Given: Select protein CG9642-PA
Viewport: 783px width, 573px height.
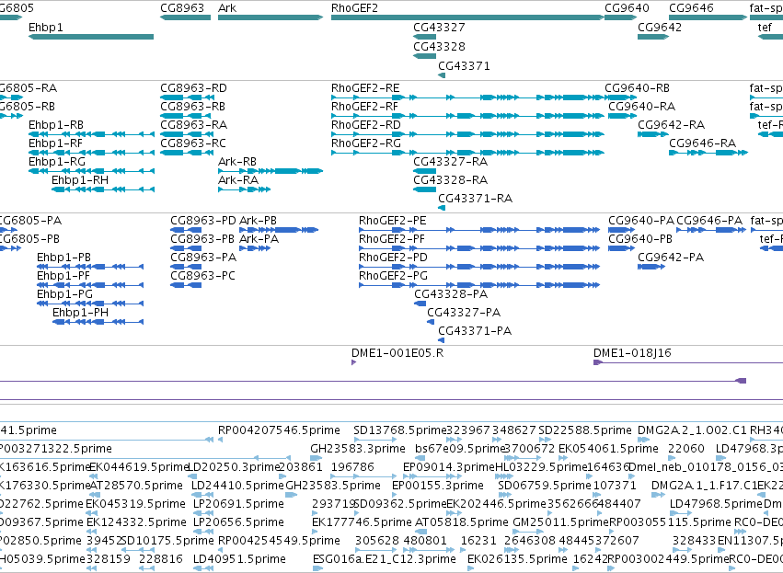Looking at the screenshot, I should [651, 267].
